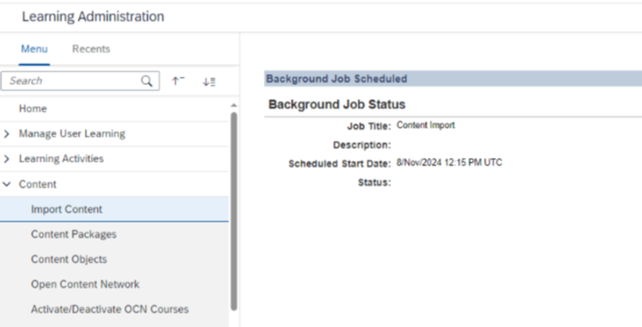
Task: Click the menu's vertical scrollbar thumb
Action: coord(234,211)
